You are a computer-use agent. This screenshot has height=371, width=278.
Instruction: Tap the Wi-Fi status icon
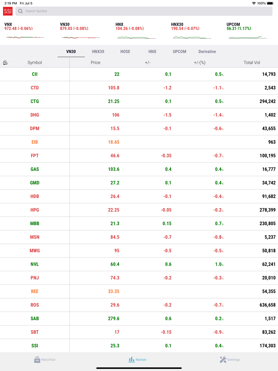click(254, 3)
